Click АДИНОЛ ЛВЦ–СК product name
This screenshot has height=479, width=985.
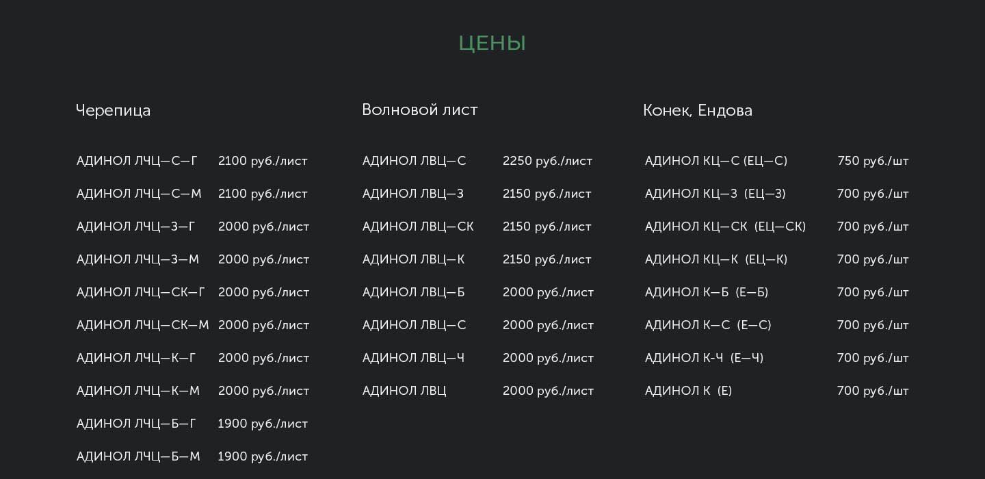pos(418,227)
